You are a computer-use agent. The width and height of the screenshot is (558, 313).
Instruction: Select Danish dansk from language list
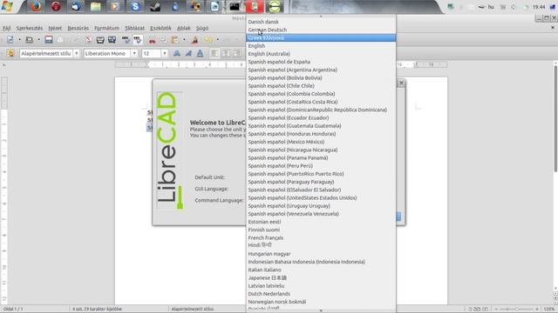pos(321,22)
